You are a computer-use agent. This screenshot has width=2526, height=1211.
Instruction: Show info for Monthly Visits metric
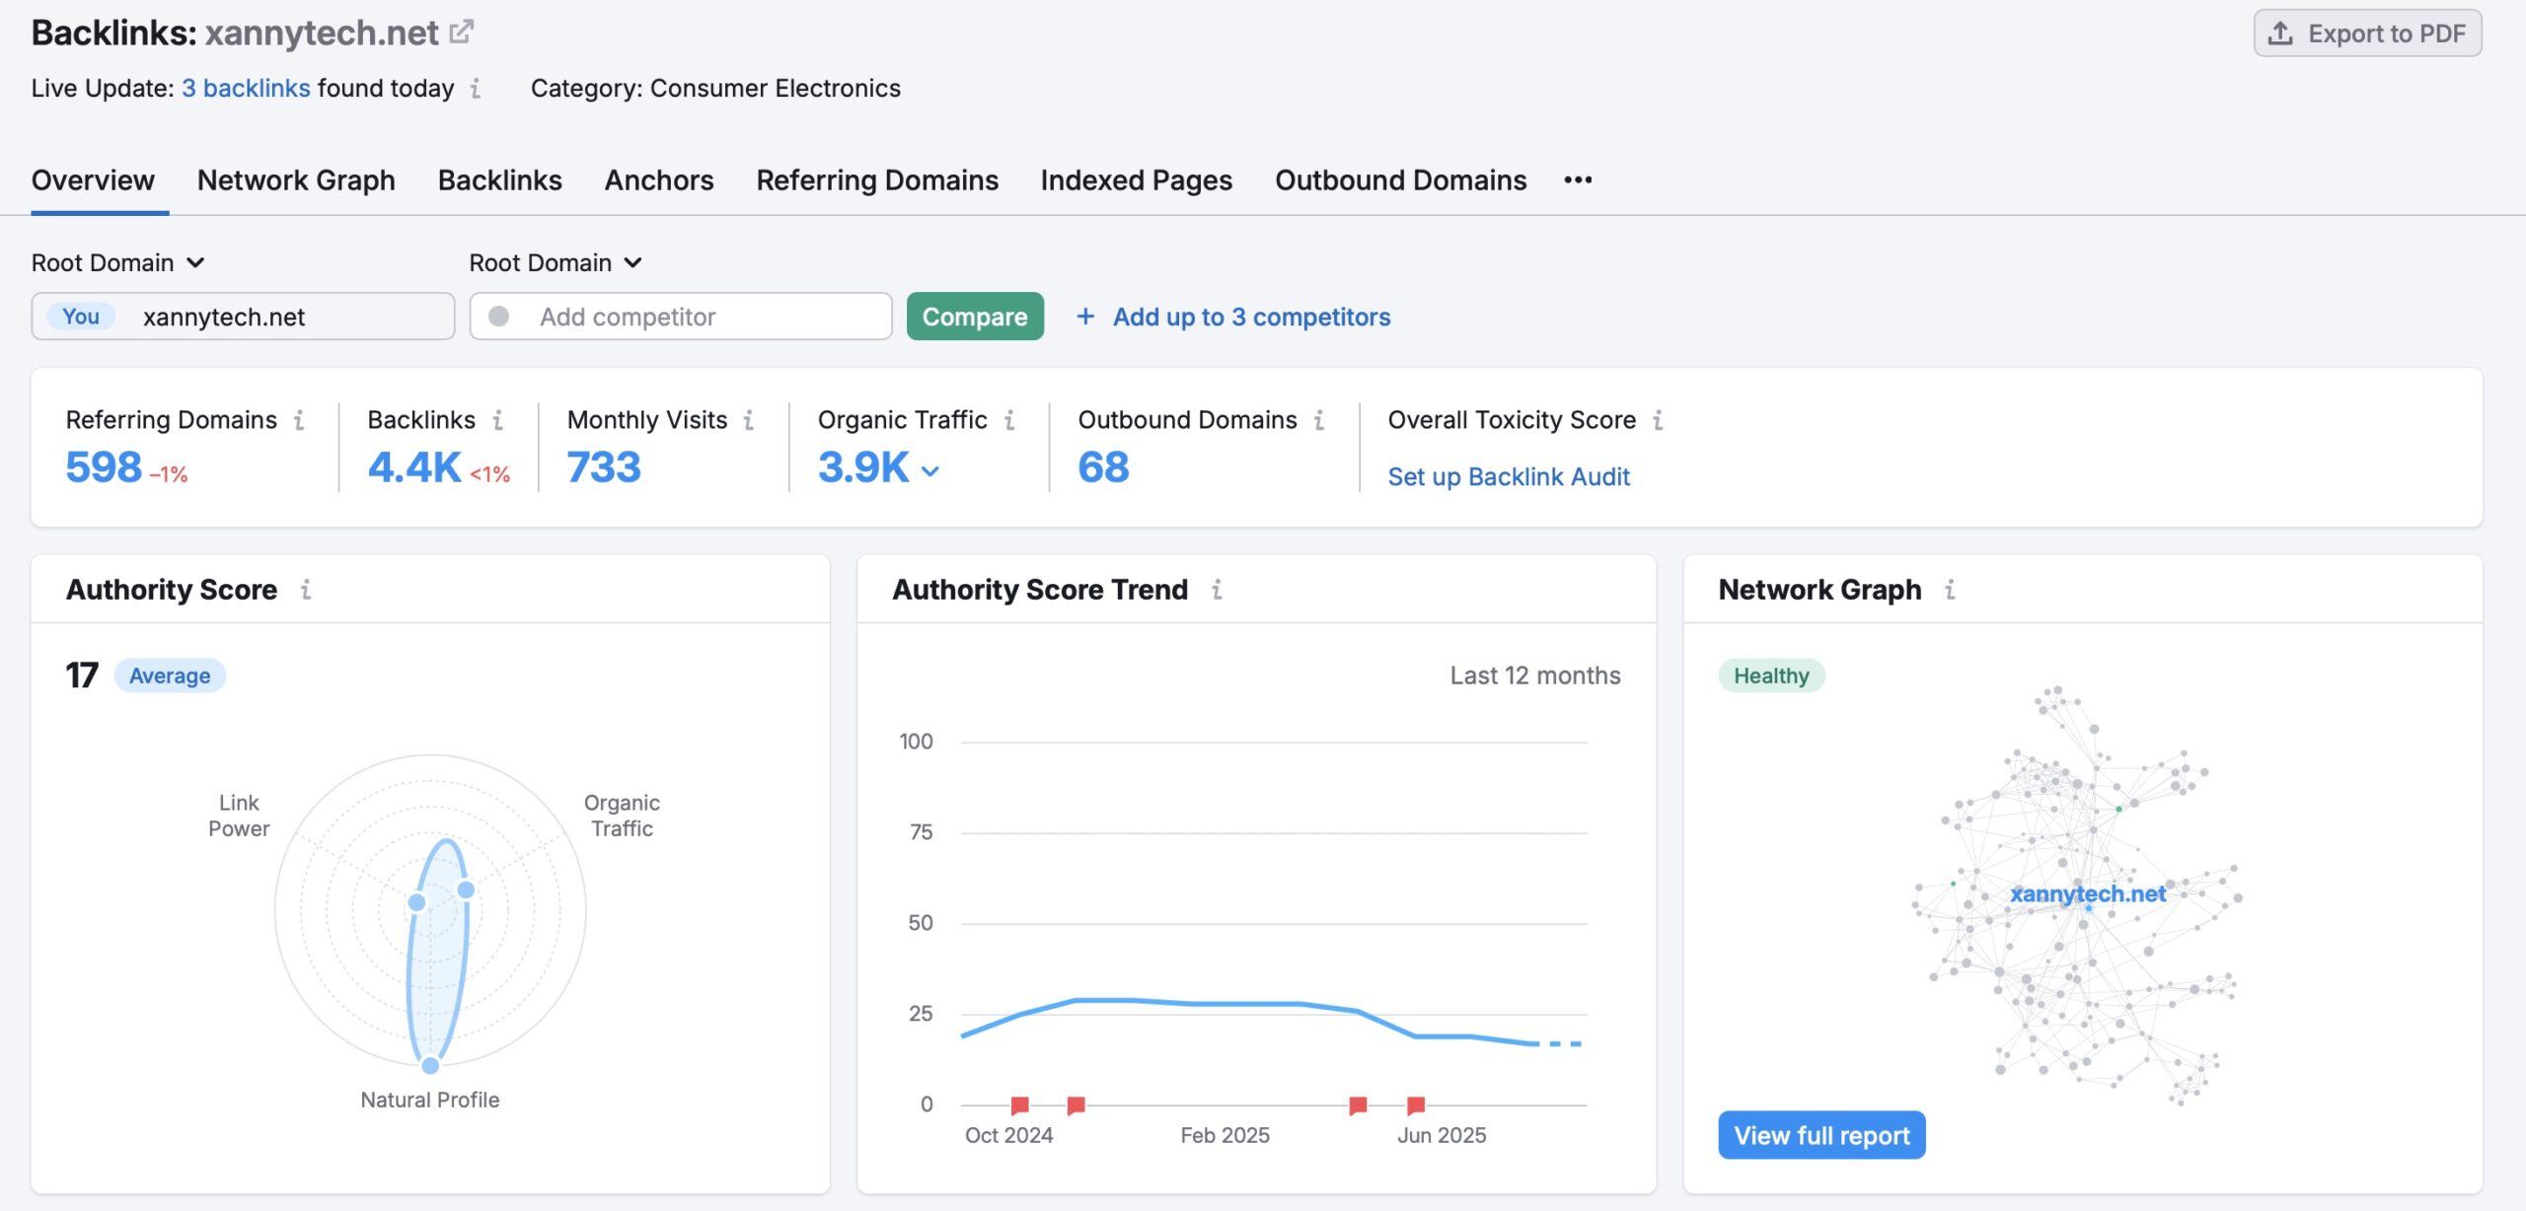tap(749, 420)
